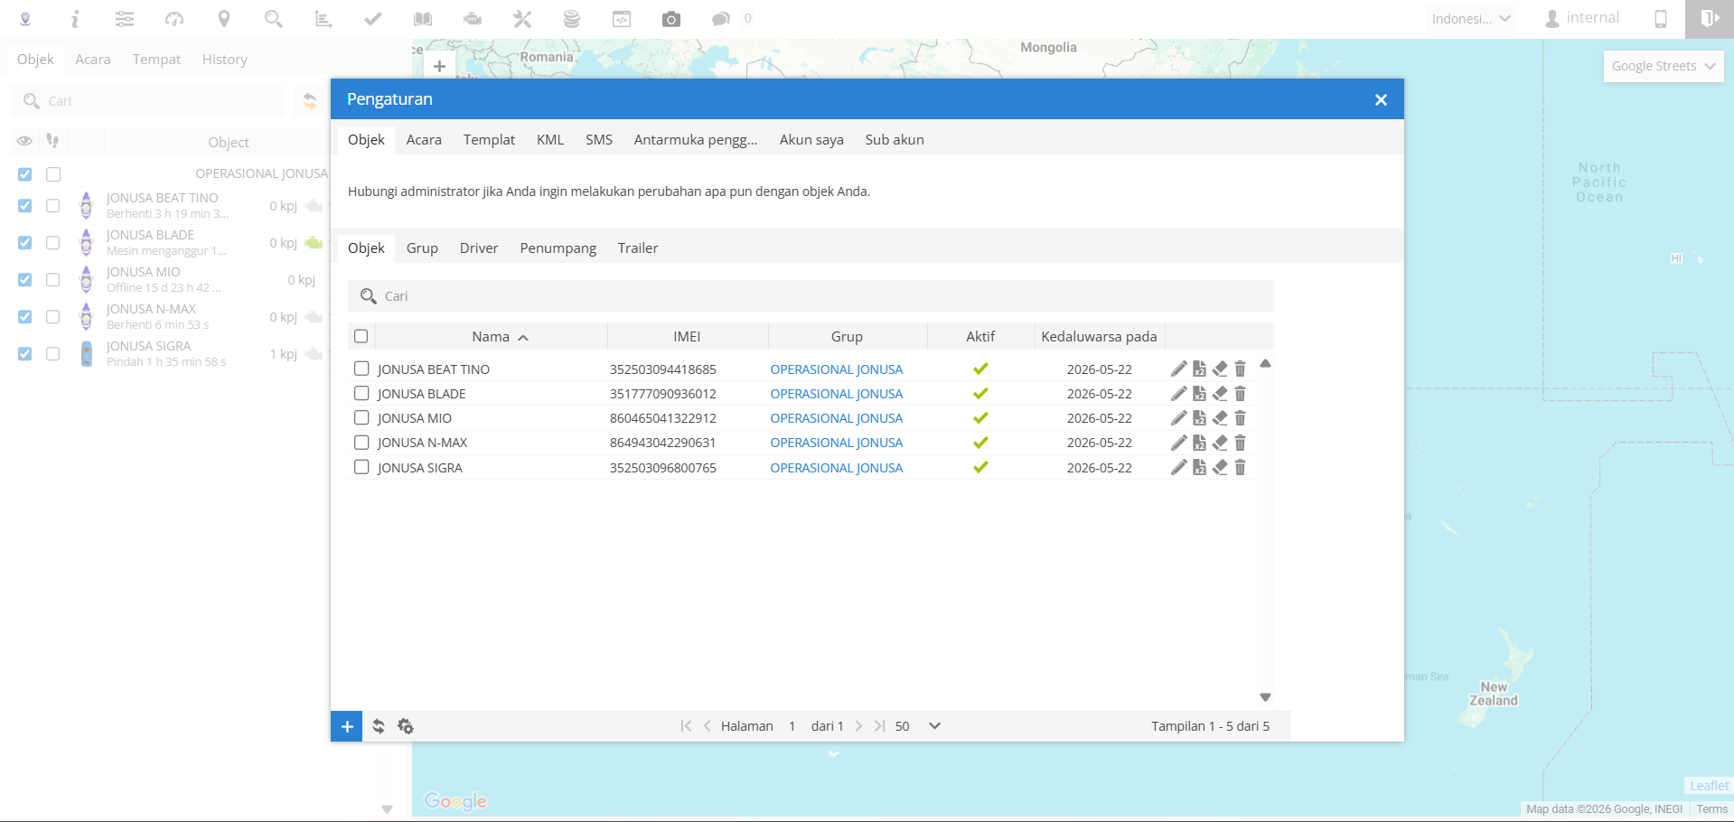Viewport: 1734px width, 822px height.
Task: Switch to Acara tab in Pengaturan
Action: click(424, 140)
